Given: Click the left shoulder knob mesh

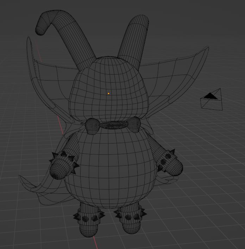Looking at the screenshot, I should point(92,126).
